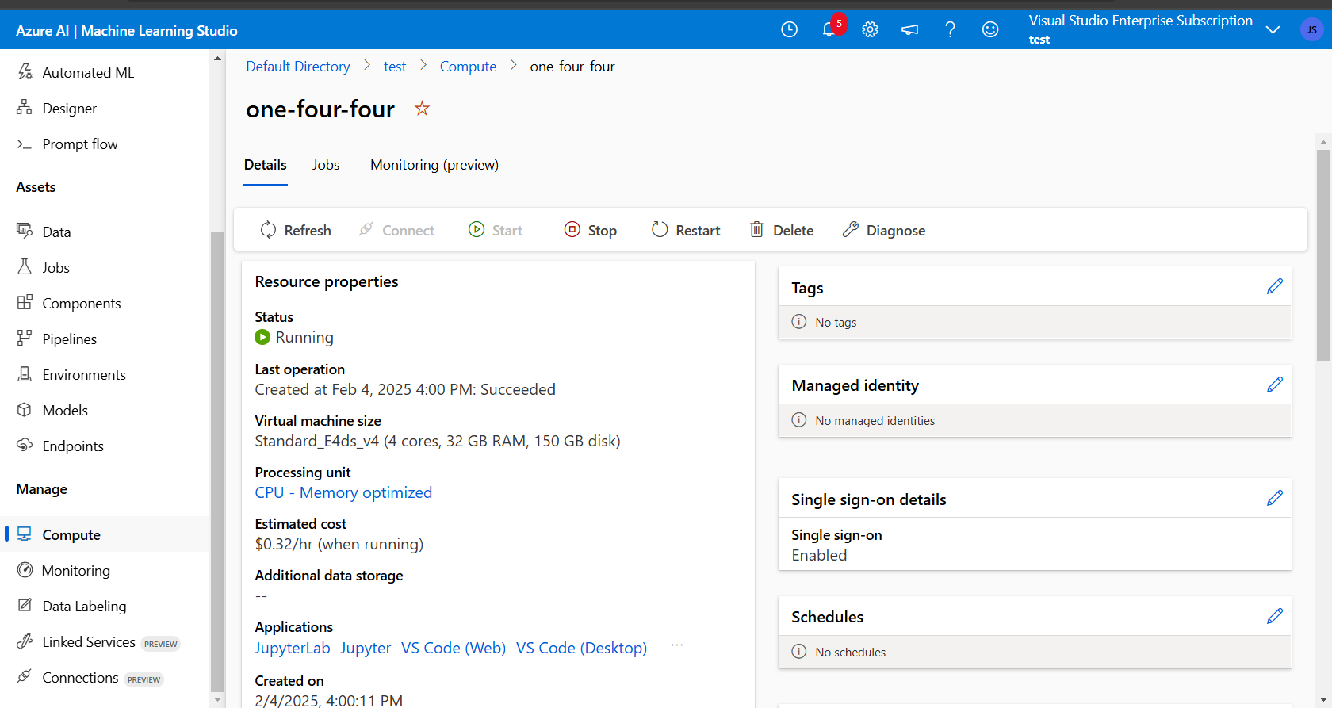
Task: Run Diagnose on the compute
Action: pos(884,230)
